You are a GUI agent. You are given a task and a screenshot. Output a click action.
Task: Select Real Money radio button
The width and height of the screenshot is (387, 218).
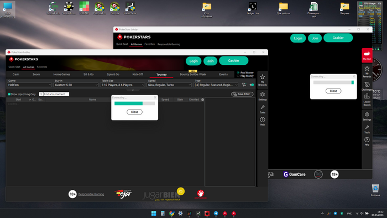pyautogui.click(x=238, y=72)
